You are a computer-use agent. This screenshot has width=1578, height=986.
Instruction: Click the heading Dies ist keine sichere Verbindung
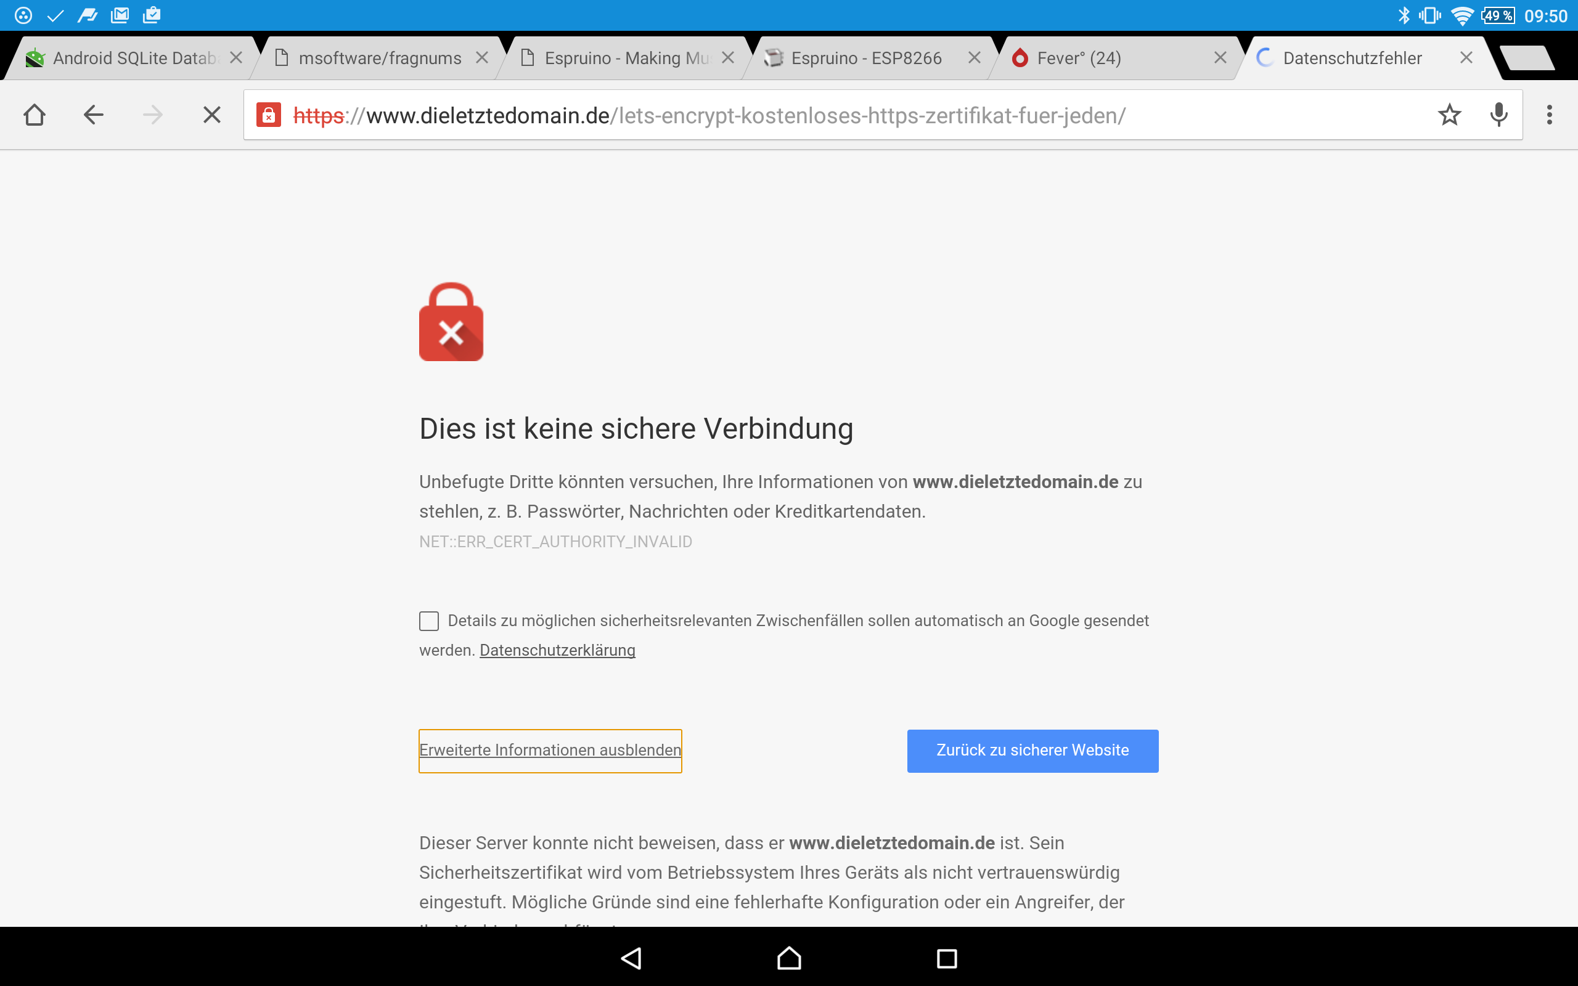(636, 429)
